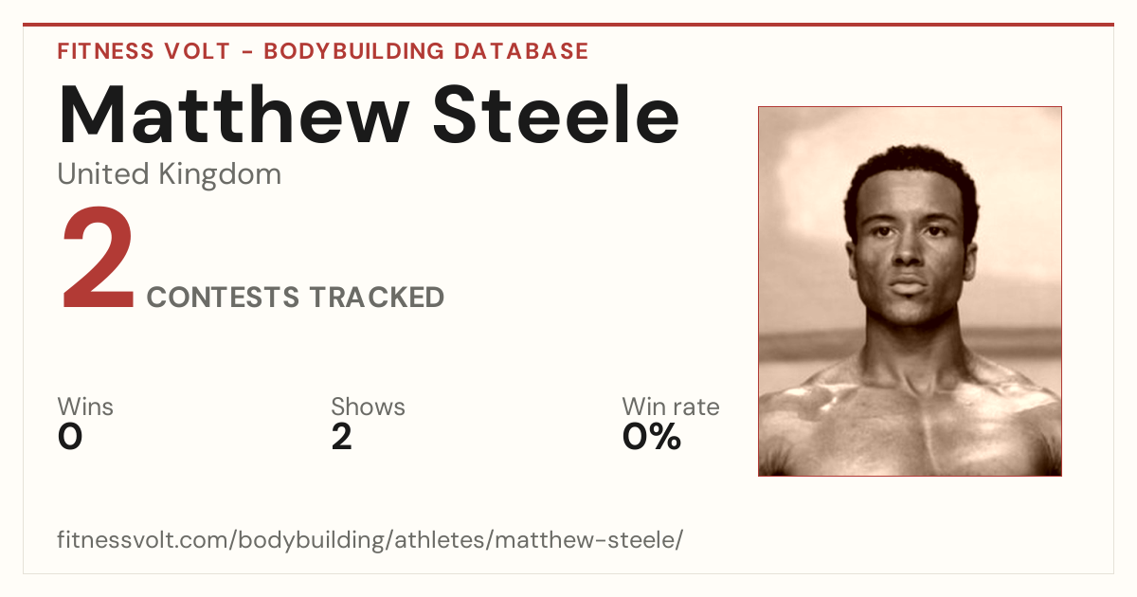Viewport: 1137px width, 597px height.
Task: Click the Win rate value 0%
Action: point(652,438)
